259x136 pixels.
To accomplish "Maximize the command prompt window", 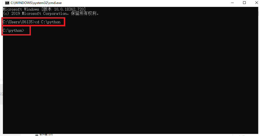I will [x=244, y=3].
